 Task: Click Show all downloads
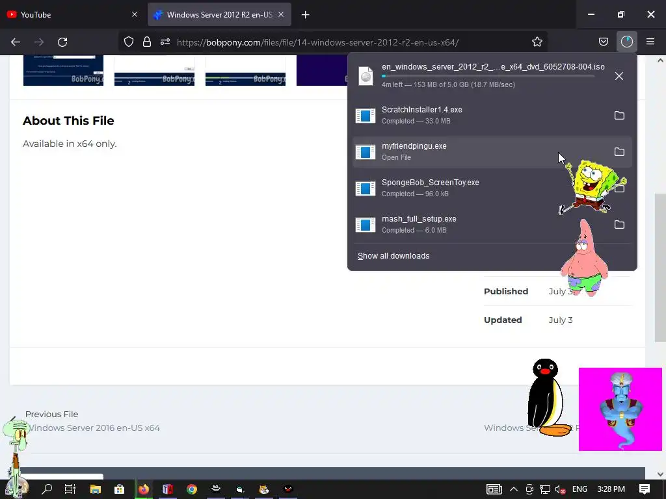pyautogui.click(x=393, y=256)
